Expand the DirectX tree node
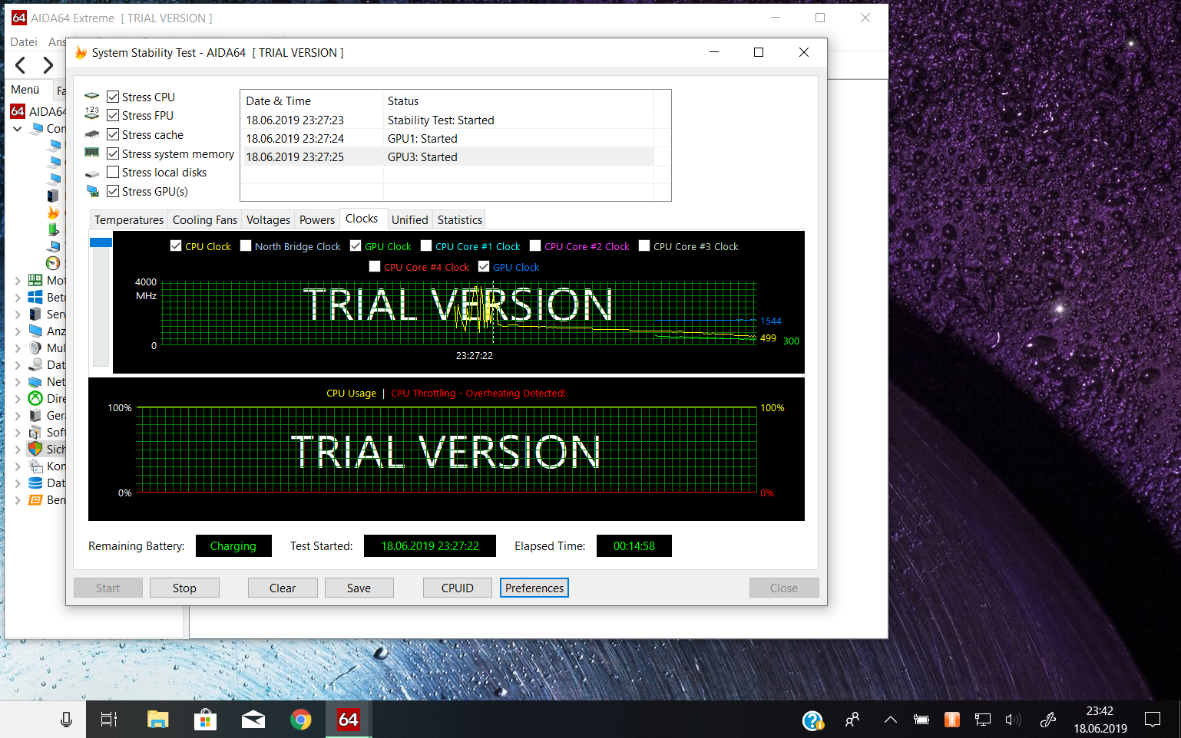 [x=18, y=399]
